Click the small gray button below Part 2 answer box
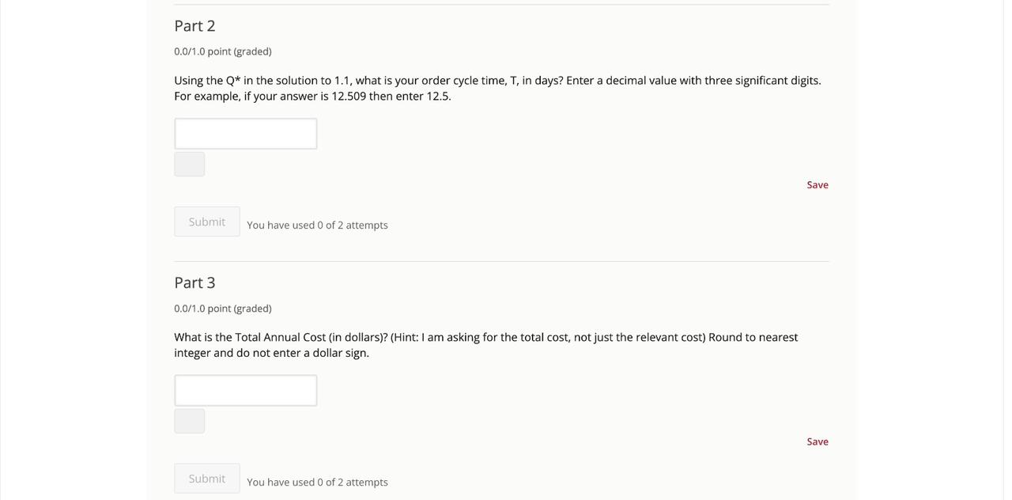 point(189,163)
